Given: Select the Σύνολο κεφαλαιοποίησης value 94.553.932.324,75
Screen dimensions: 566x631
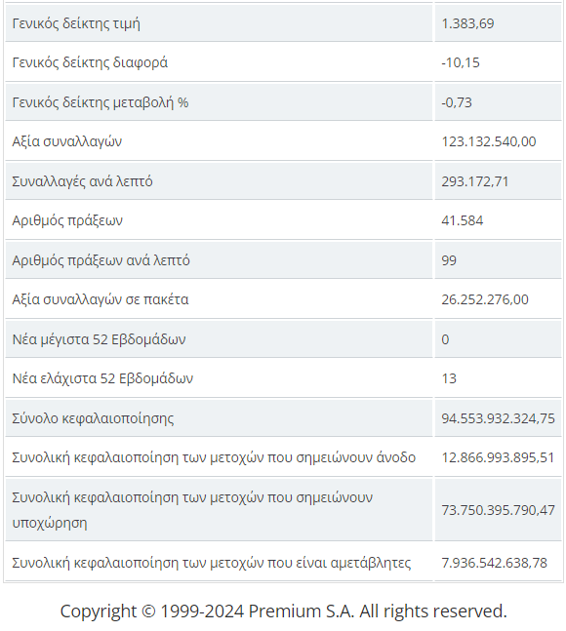Looking at the screenshot, I should click(498, 417).
